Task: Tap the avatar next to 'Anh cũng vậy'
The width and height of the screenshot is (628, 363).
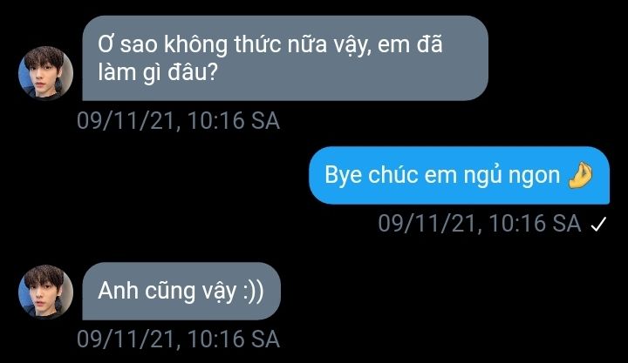Action: pyautogui.click(x=45, y=292)
